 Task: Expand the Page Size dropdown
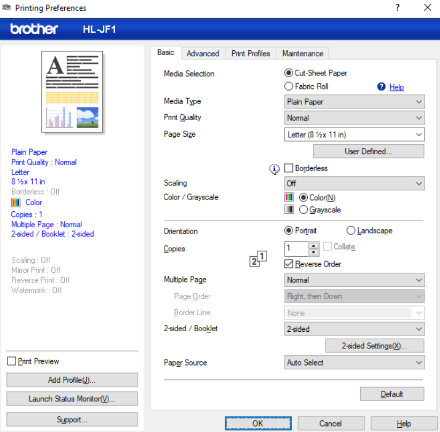point(355,135)
